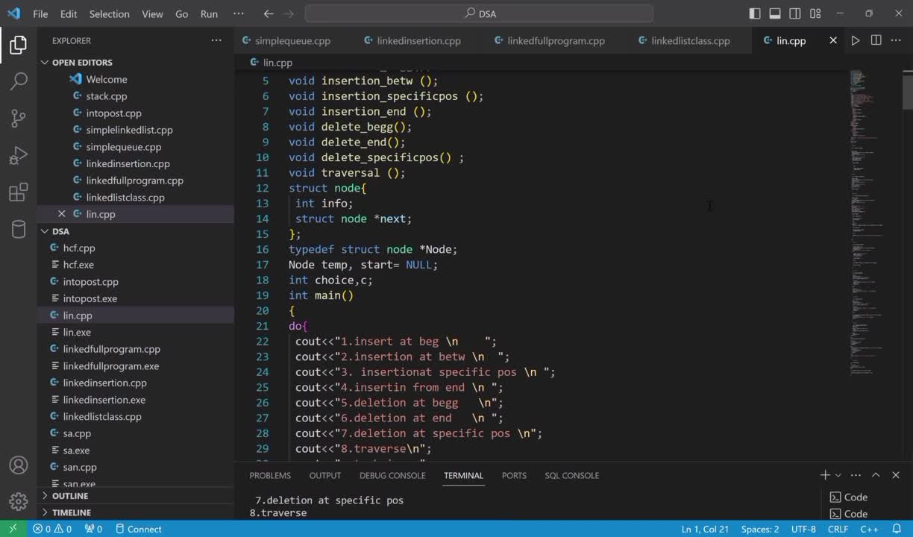The height and width of the screenshot is (537, 913).
Task: Change cursor position via Ln 1, Col 21
Action: (x=705, y=529)
